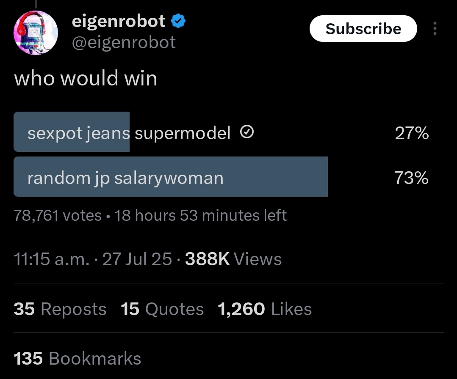Click the 27 Jul 25 date
The width and height of the screenshot is (457, 379).
[137, 259]
